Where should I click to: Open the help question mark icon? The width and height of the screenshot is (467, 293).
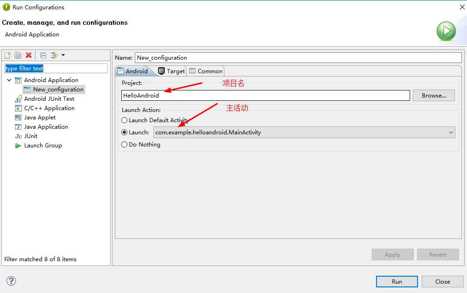pyautogui.click(x=11, y=281)
